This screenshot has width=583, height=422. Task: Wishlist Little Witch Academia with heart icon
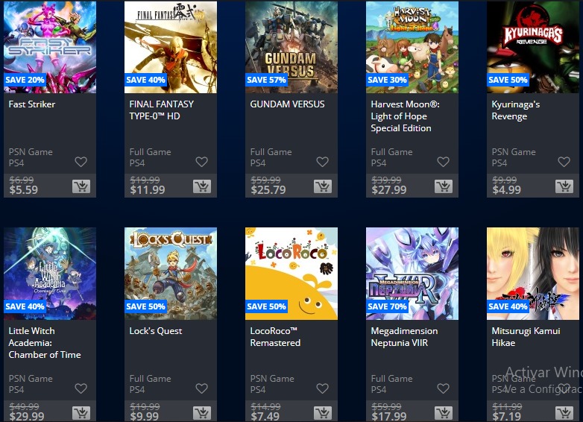point(81,388)
